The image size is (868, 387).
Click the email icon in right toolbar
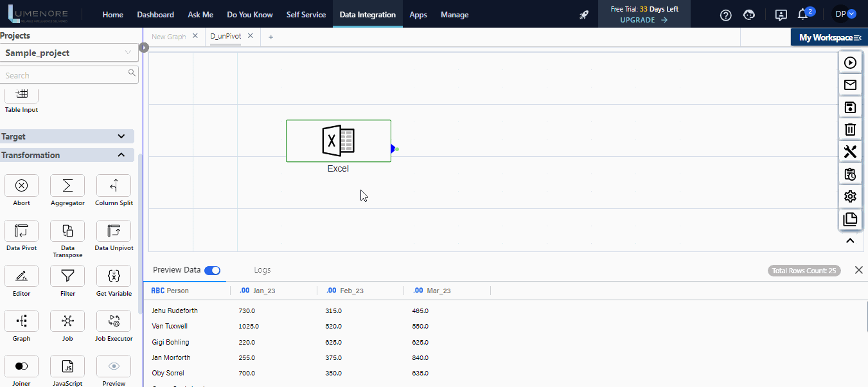[x=850, y=84]
